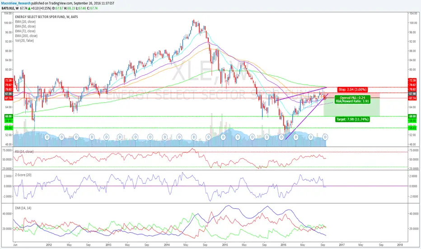This screenshot has width=421, height=249.
Task: Select the Vol (20, false) legend entry
Action: (x=24, y=41)
